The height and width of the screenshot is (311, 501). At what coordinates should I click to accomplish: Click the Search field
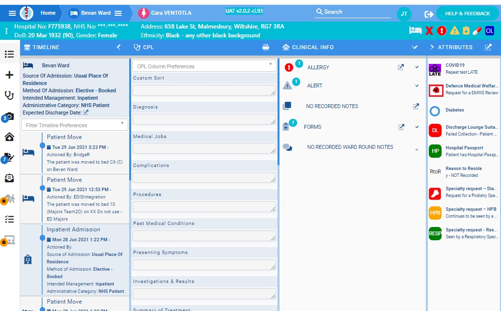click(353, 12)
